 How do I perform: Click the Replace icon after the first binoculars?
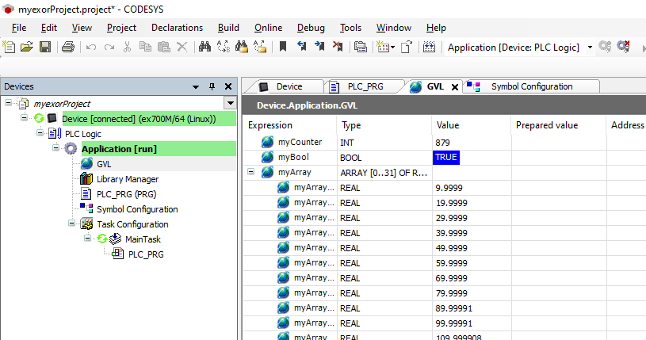tap(223, 47)
